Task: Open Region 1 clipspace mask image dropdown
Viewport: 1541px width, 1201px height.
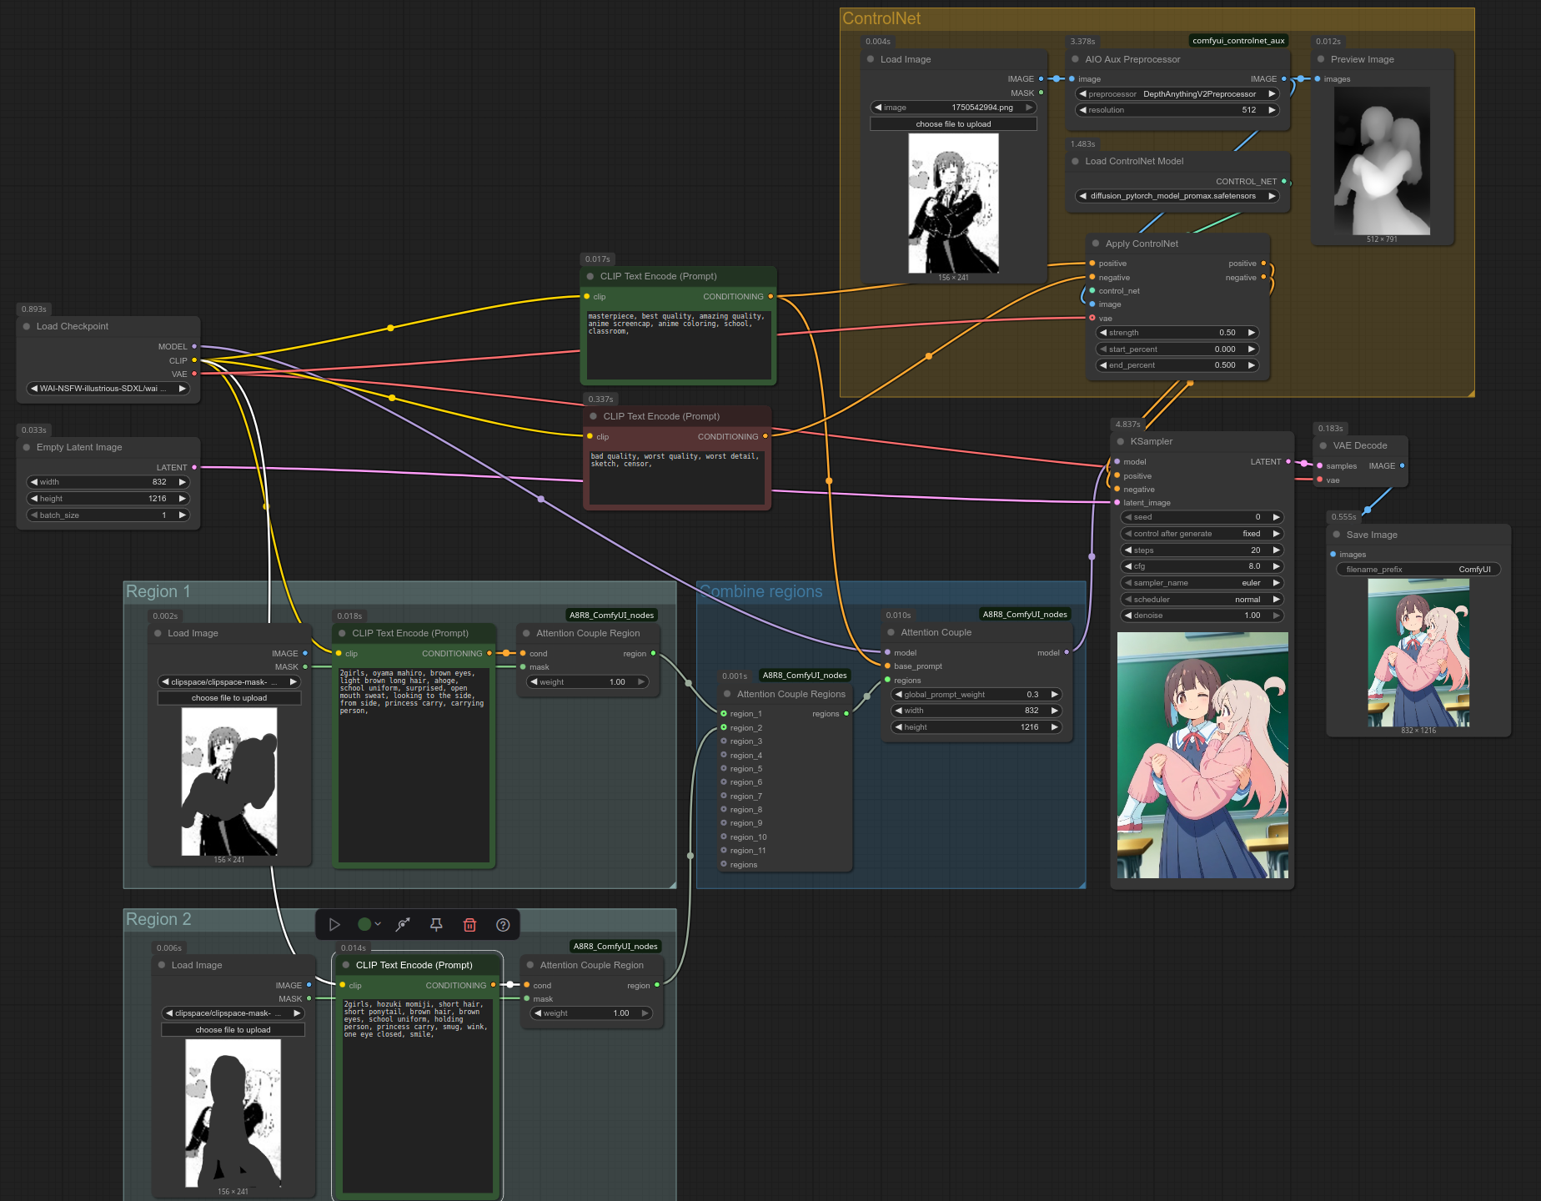Action: tap(229, 682)
